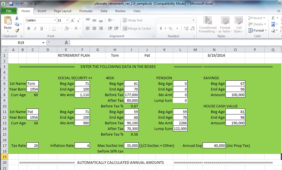Open the File menu

point(8,11)
